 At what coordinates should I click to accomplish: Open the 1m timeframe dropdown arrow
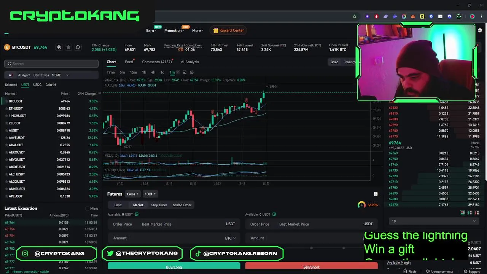177,72
